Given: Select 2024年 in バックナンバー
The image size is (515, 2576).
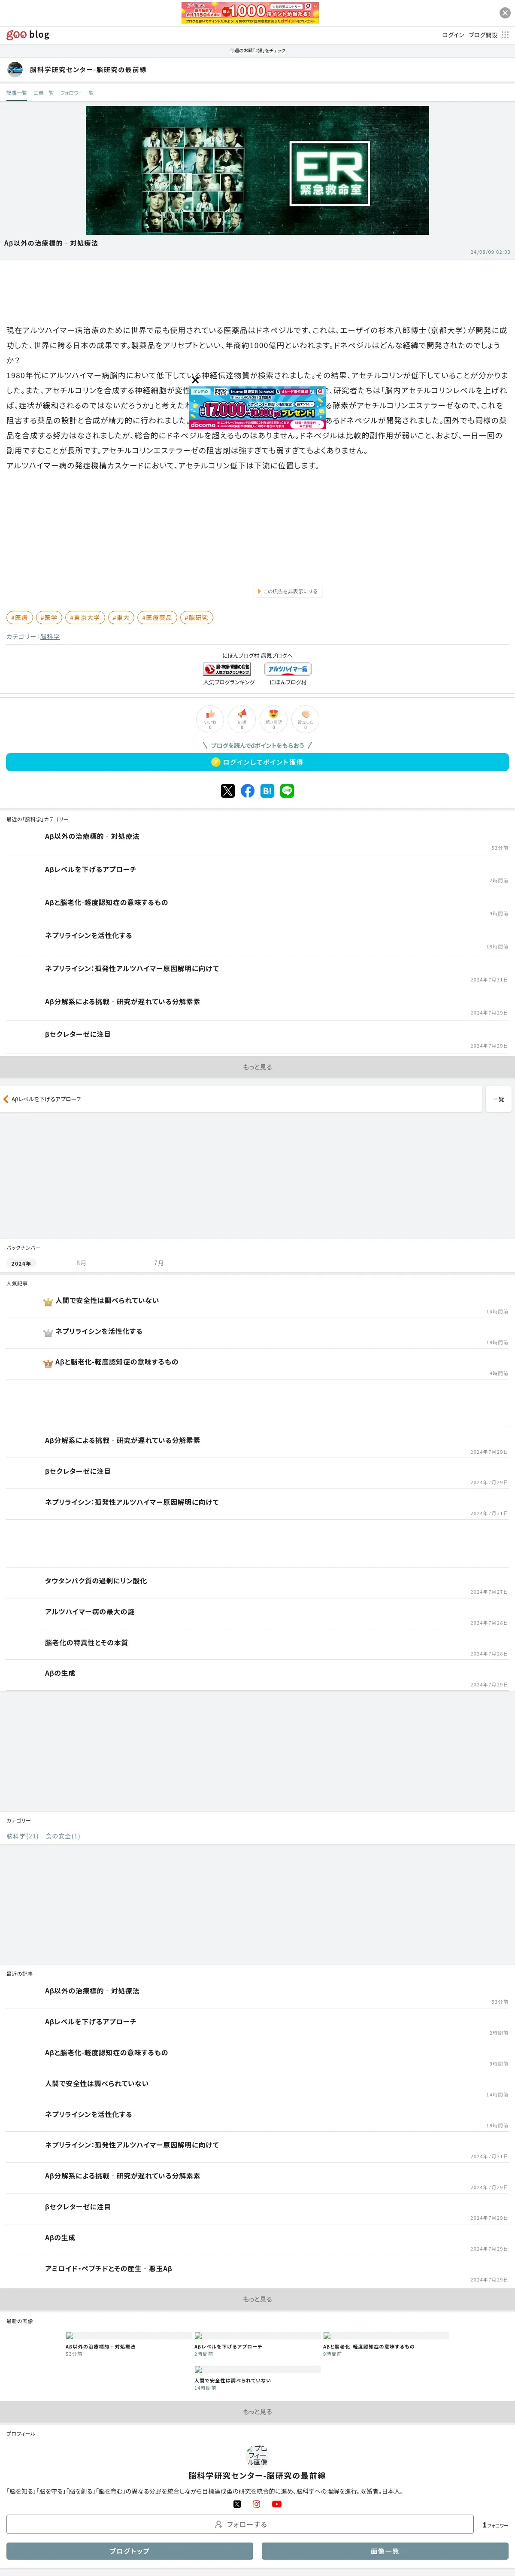Looking at the screenshot, I should coord(21,1264).
